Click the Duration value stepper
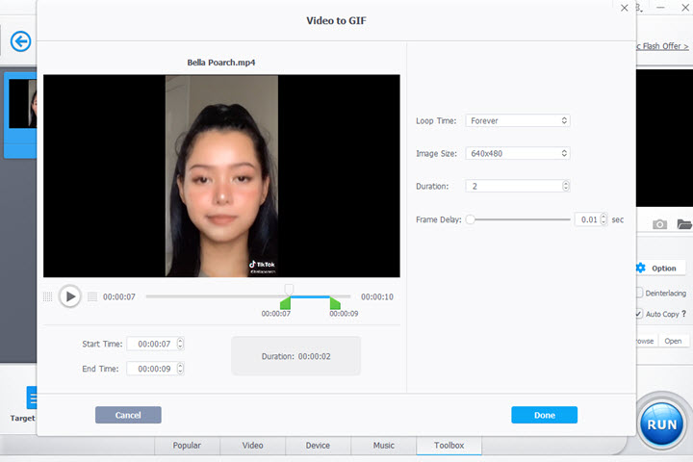 tap(565, 186)
